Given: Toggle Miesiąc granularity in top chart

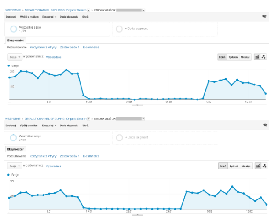Looking at the screenshot, I should (245, 57).
